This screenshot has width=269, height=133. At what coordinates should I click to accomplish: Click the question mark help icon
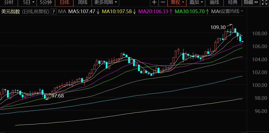[x=54, y=12]
